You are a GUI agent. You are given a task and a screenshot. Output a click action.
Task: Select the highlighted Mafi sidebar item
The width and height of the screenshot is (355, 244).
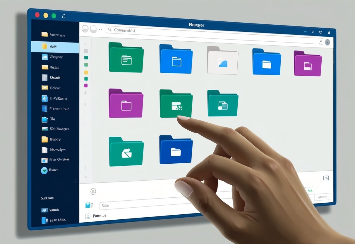click(x=55, y=46)
